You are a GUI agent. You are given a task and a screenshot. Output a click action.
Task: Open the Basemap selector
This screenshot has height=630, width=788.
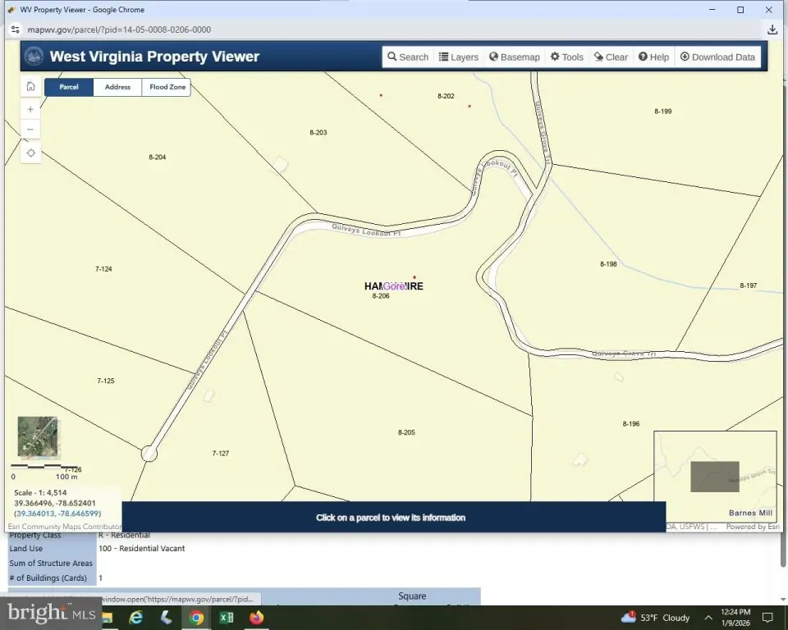515,57
